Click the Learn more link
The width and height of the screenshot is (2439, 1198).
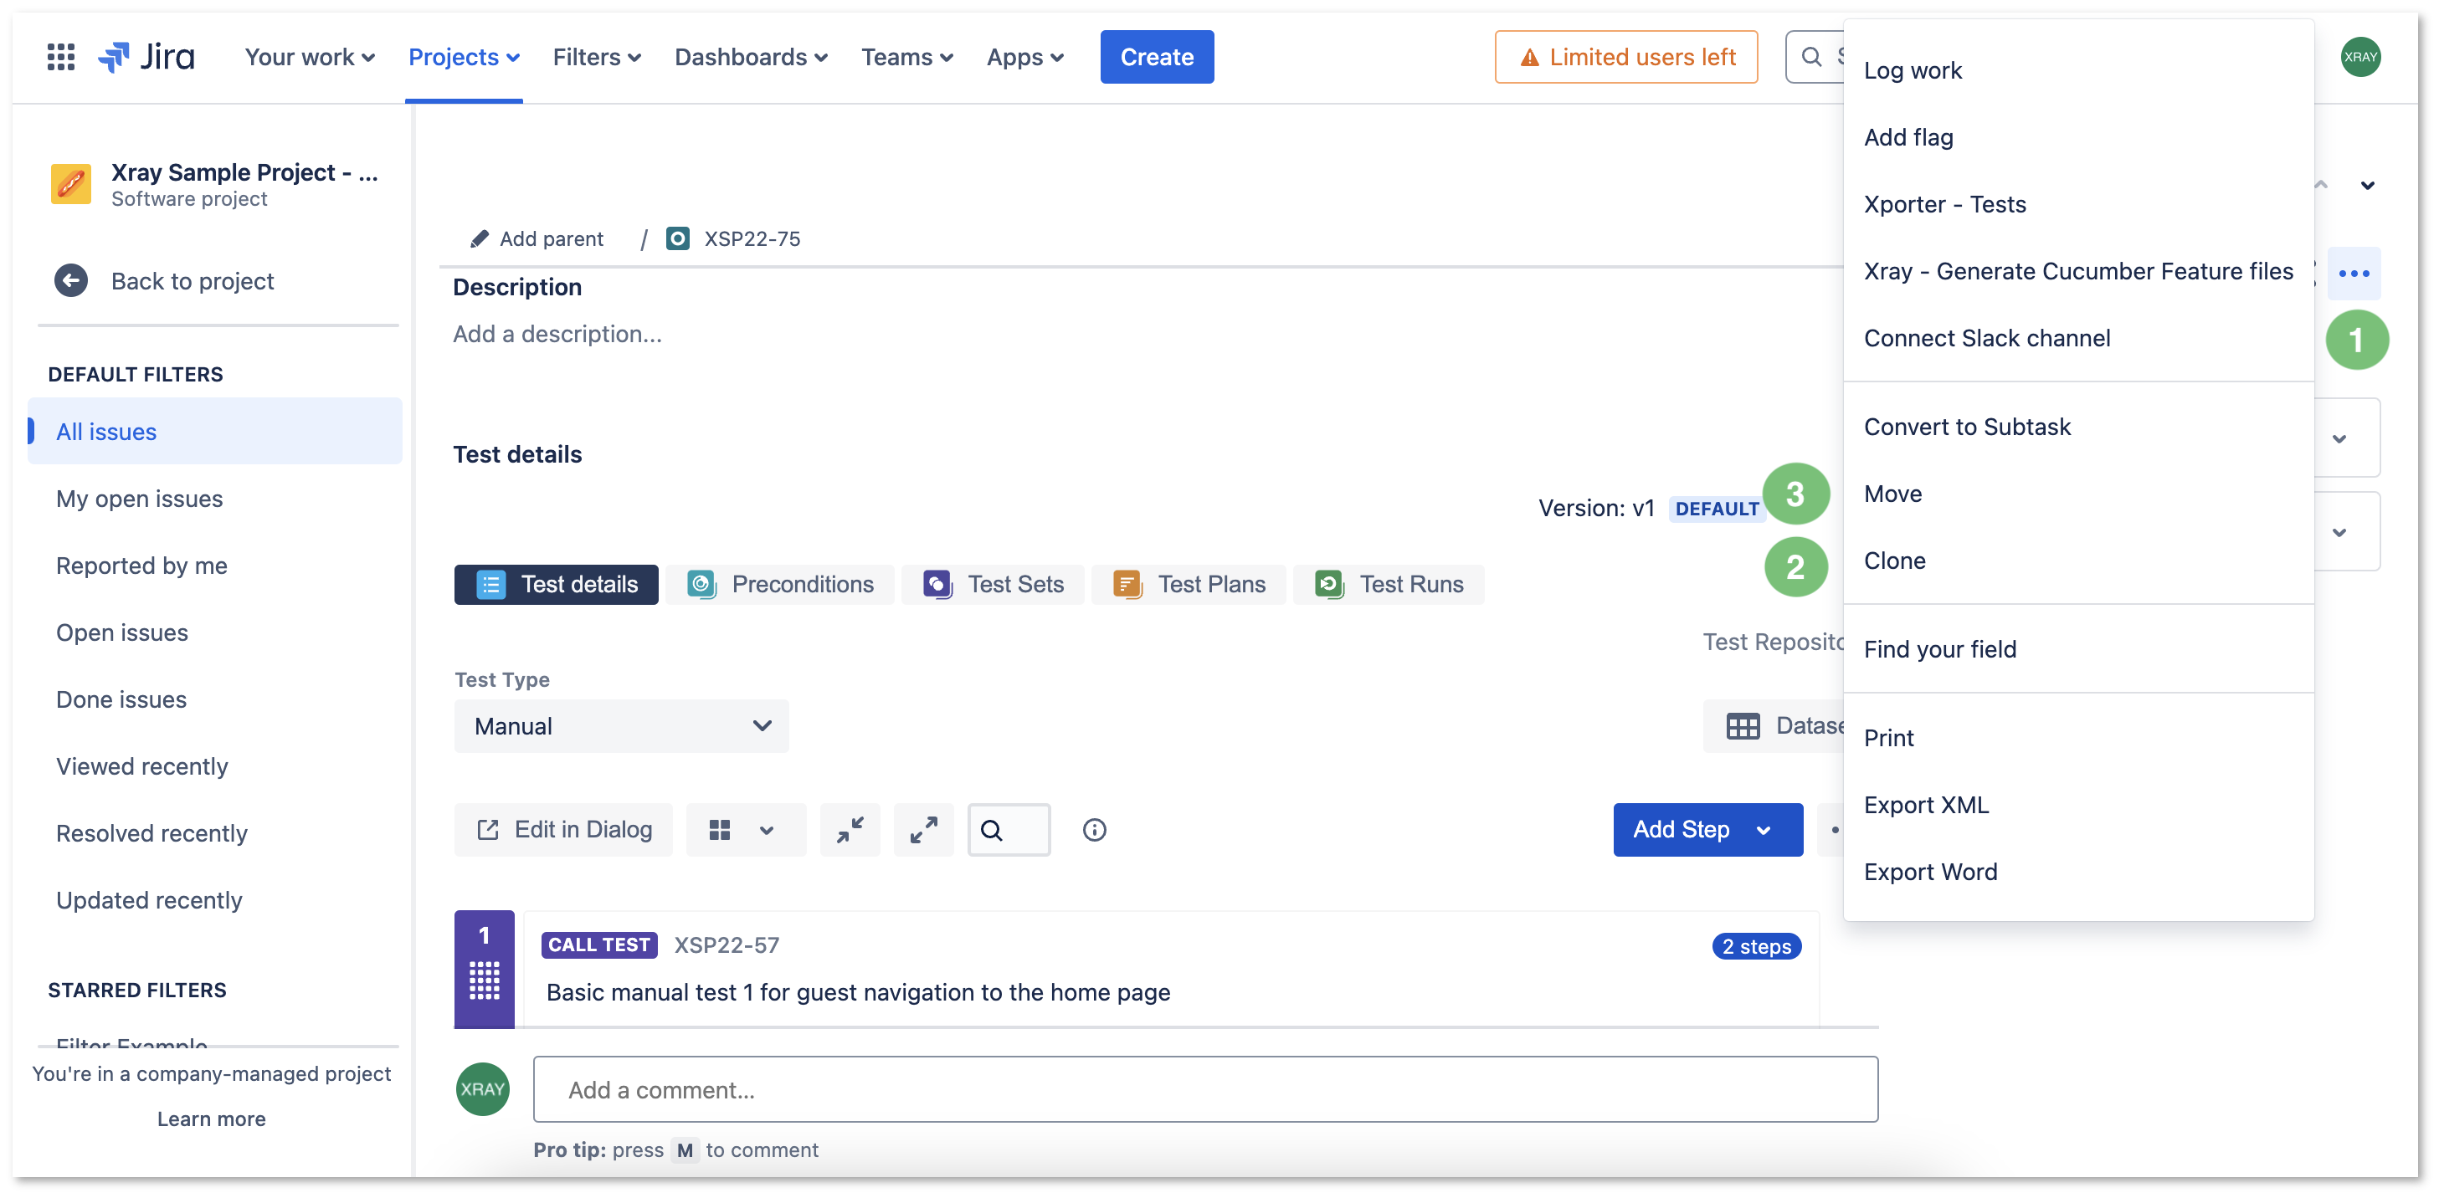211,1119
